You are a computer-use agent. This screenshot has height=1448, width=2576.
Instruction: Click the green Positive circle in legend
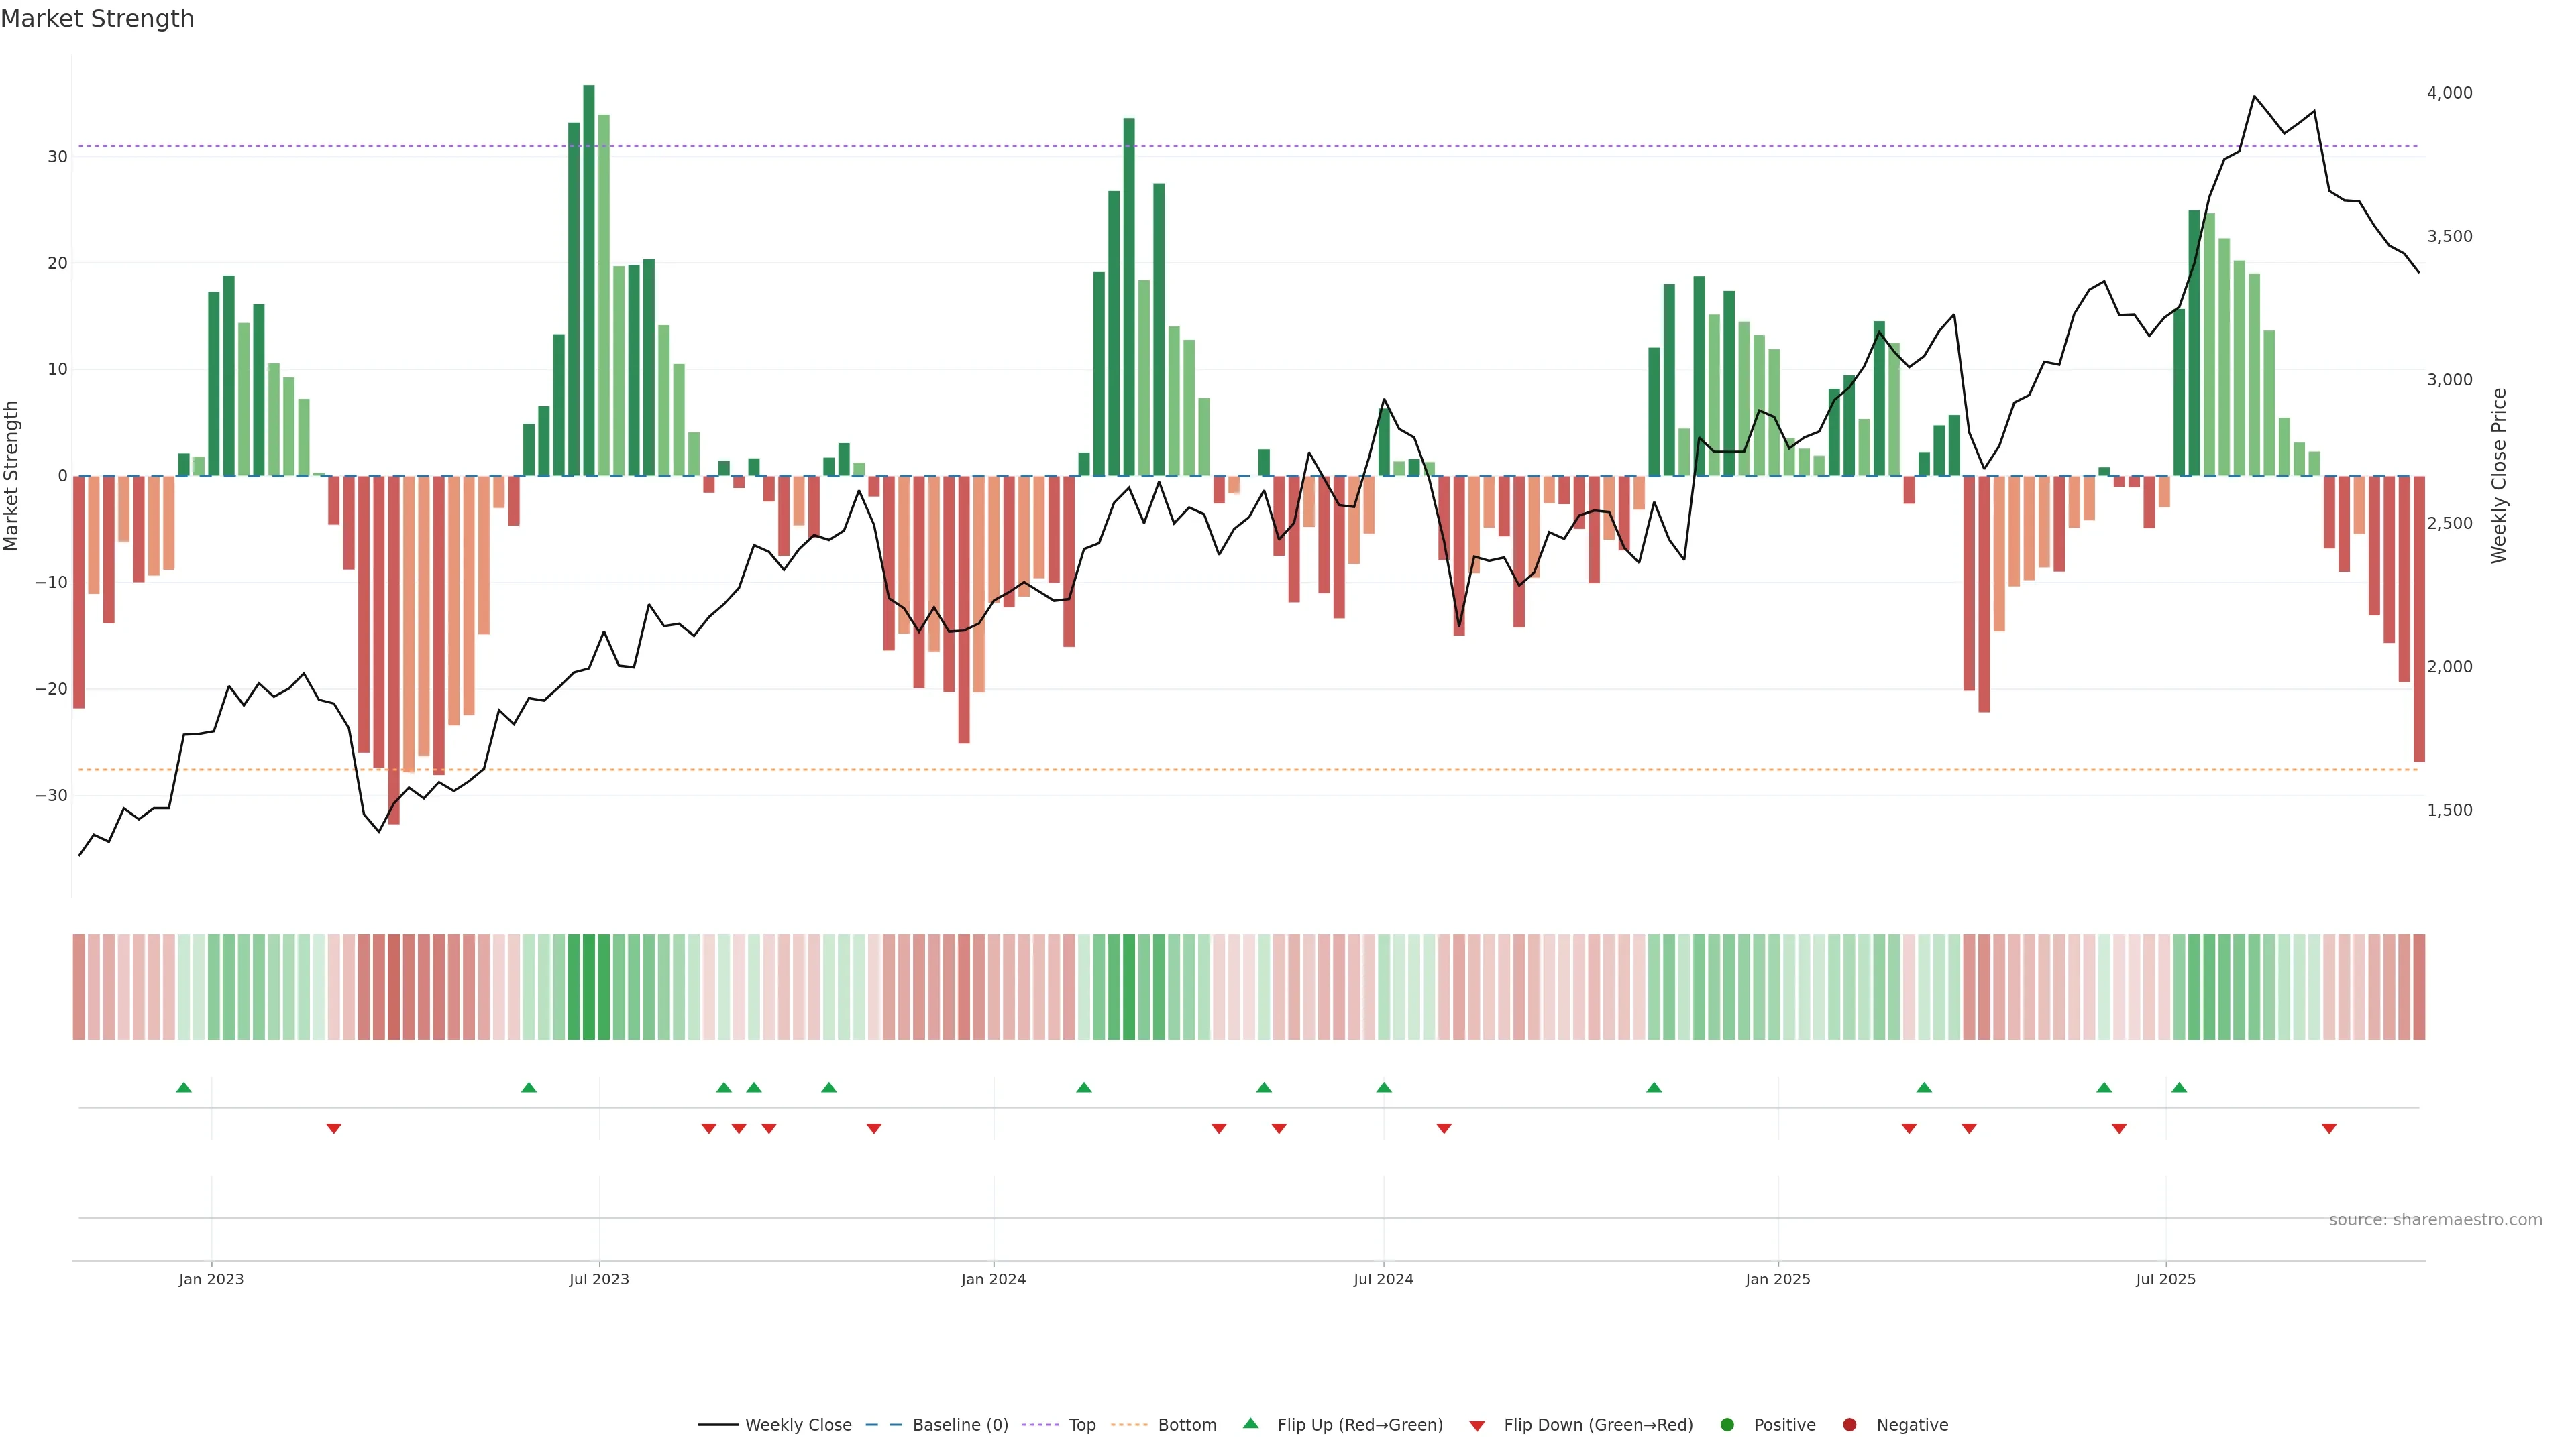point(1727,1424)
